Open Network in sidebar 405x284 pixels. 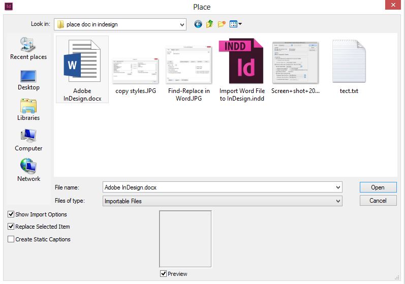(x=28, y=170)
